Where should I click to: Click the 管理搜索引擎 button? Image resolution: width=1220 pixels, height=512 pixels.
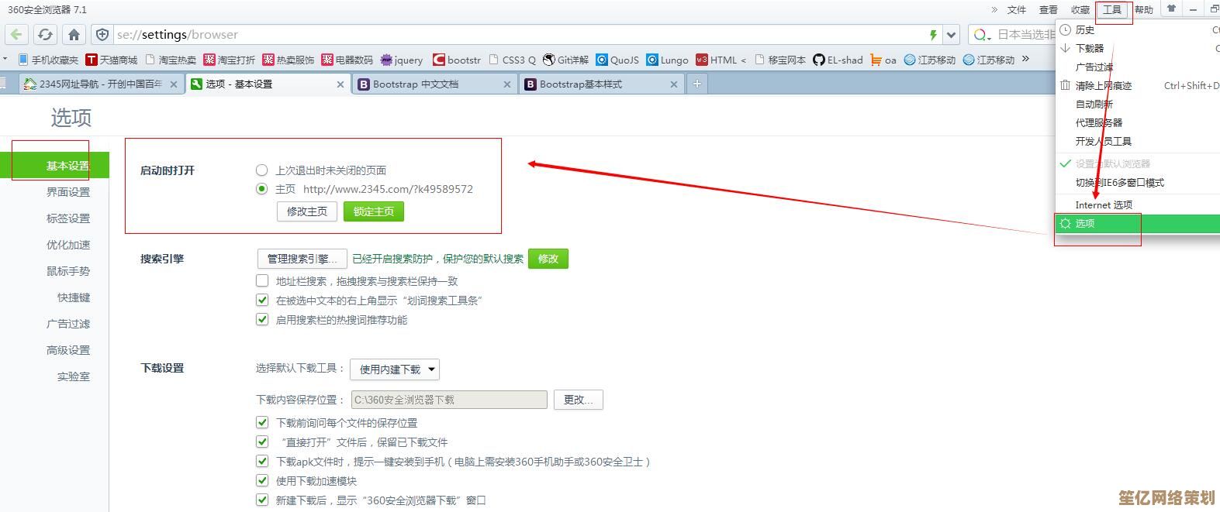301,259
